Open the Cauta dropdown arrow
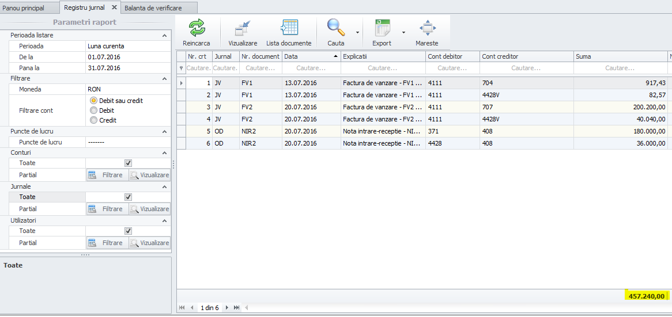This screenshot has width=672, height=317. coord(357,33)
